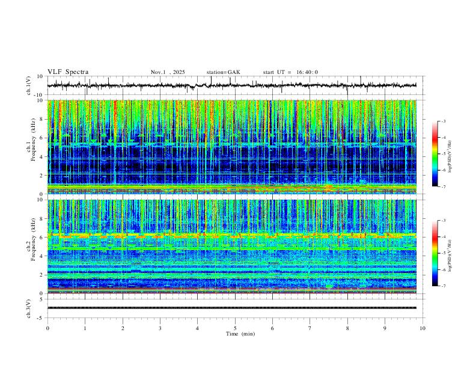Click the ch.2 spectrogram panel
Screen dimensions: 476x368
tap(231, 247)
